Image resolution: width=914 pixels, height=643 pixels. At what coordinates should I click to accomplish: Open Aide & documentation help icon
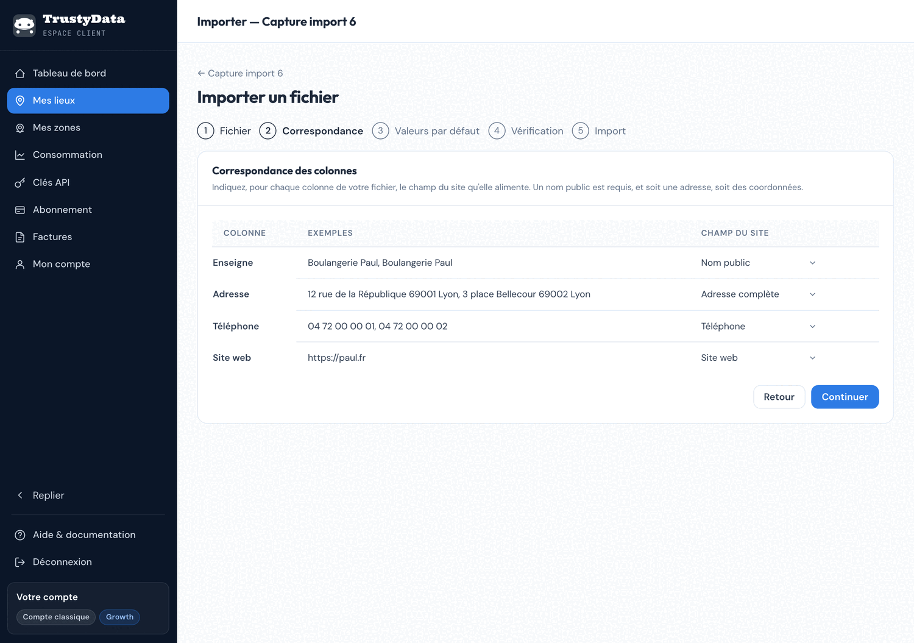click(20, 535)
